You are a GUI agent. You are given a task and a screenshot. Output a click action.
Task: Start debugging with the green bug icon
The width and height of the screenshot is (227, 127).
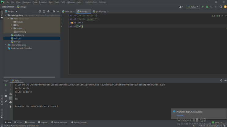point(207,7)
